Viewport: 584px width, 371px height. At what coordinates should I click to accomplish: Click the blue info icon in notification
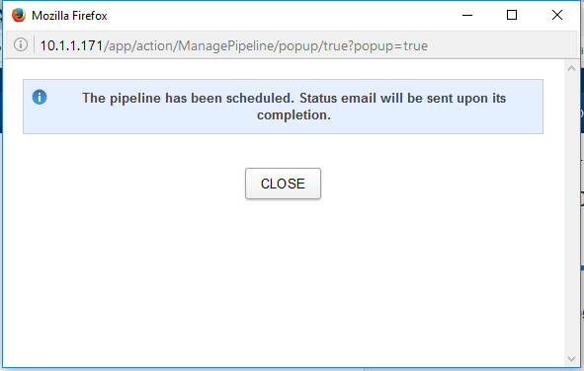pos(40,97)
